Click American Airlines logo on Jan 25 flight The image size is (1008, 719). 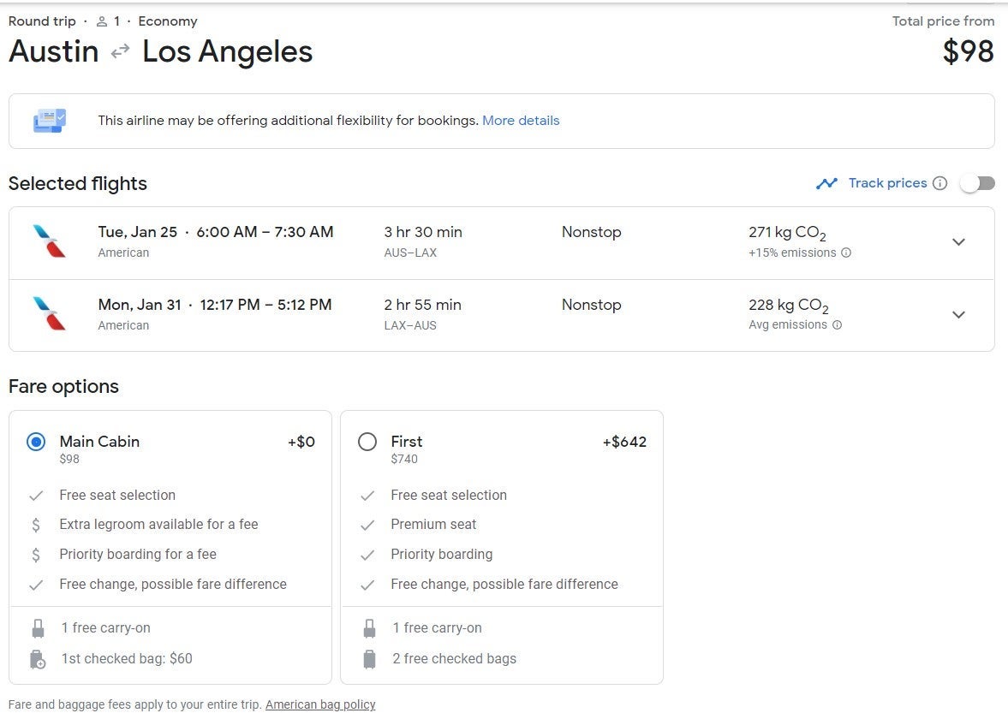point(49,241)
